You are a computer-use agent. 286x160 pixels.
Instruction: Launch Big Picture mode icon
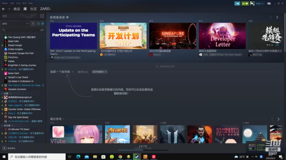pyautogui.click(x=269, y=4)
